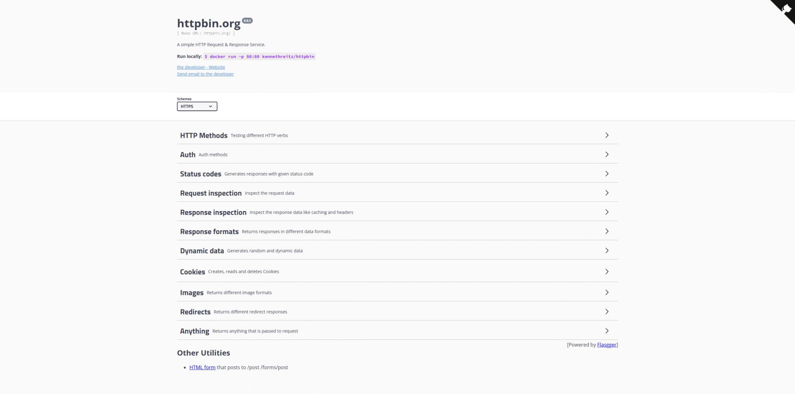The image size is (795, 394).
Task: Open the Schemes dropdown showing HTTPS
Action: pyautogui.click(x=197, y=106)
